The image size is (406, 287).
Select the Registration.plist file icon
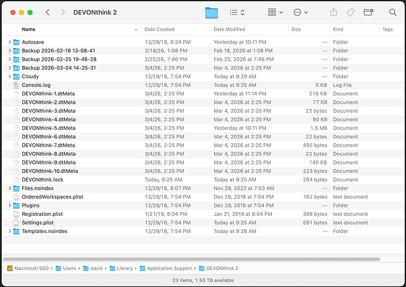[x=16, y=214]
